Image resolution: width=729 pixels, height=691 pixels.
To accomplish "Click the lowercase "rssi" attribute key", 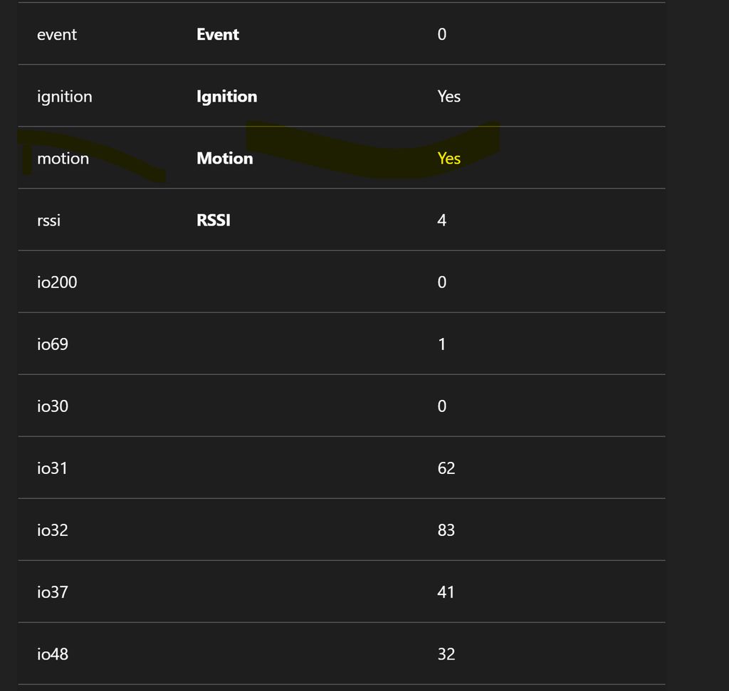I will 48,220.
